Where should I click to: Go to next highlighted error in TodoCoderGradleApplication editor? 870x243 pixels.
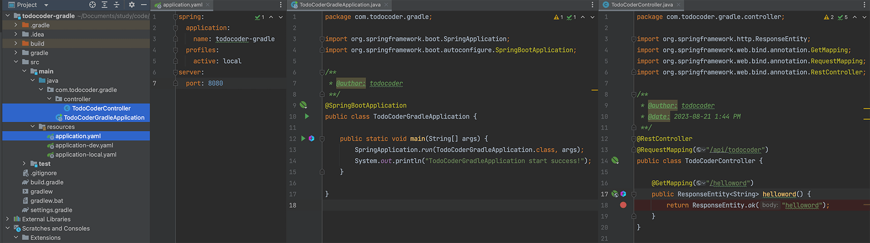click(x=593, y=17)
